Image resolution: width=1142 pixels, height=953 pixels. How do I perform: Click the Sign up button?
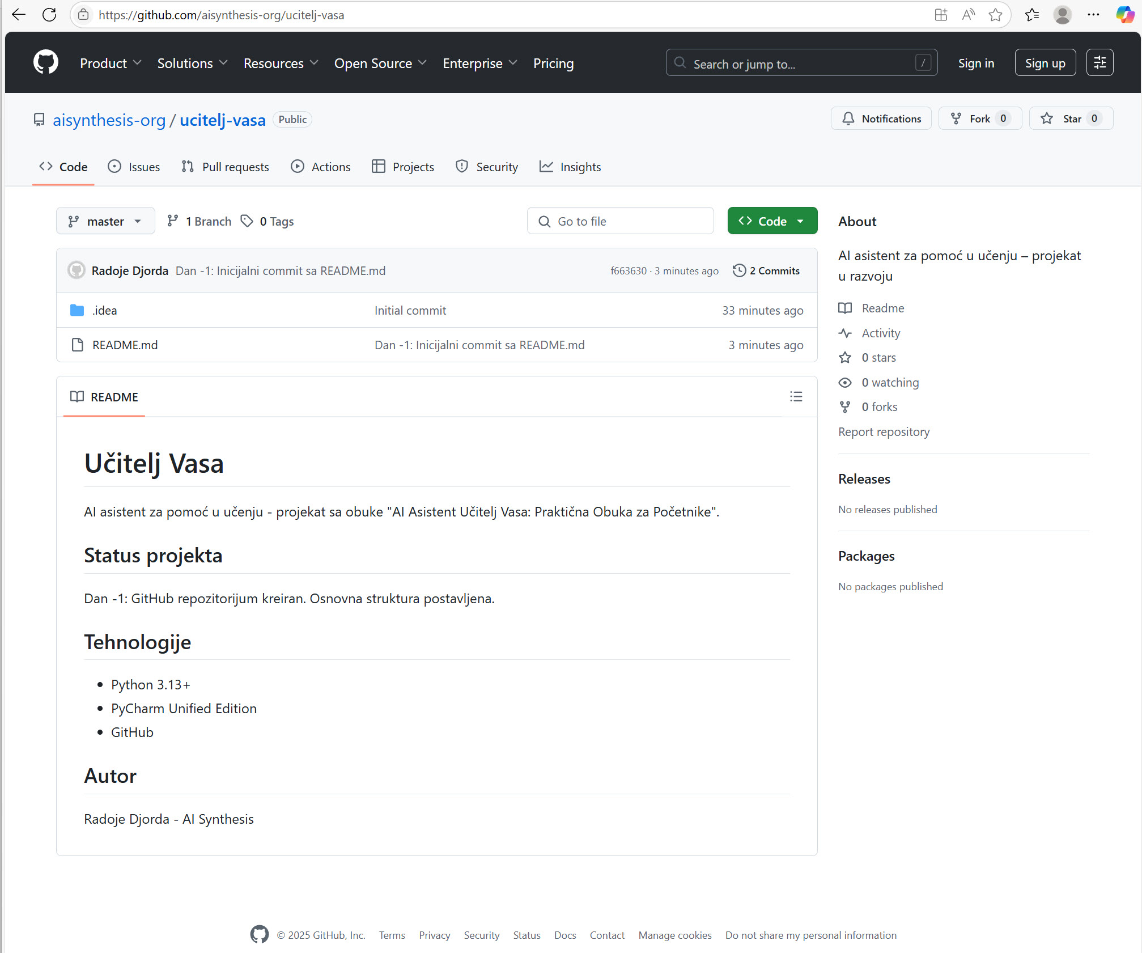[x=1045, y=62]
